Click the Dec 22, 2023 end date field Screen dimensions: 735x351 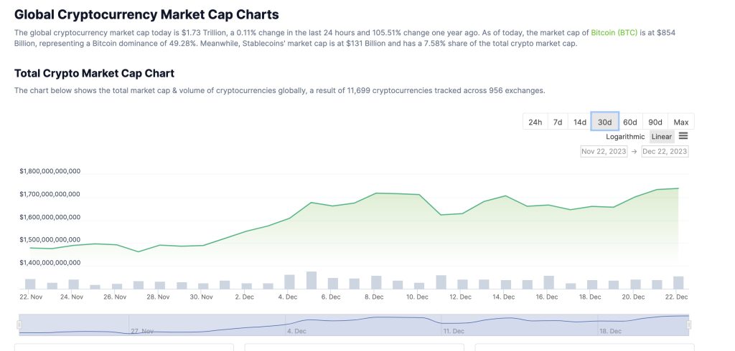click(665, 151)
